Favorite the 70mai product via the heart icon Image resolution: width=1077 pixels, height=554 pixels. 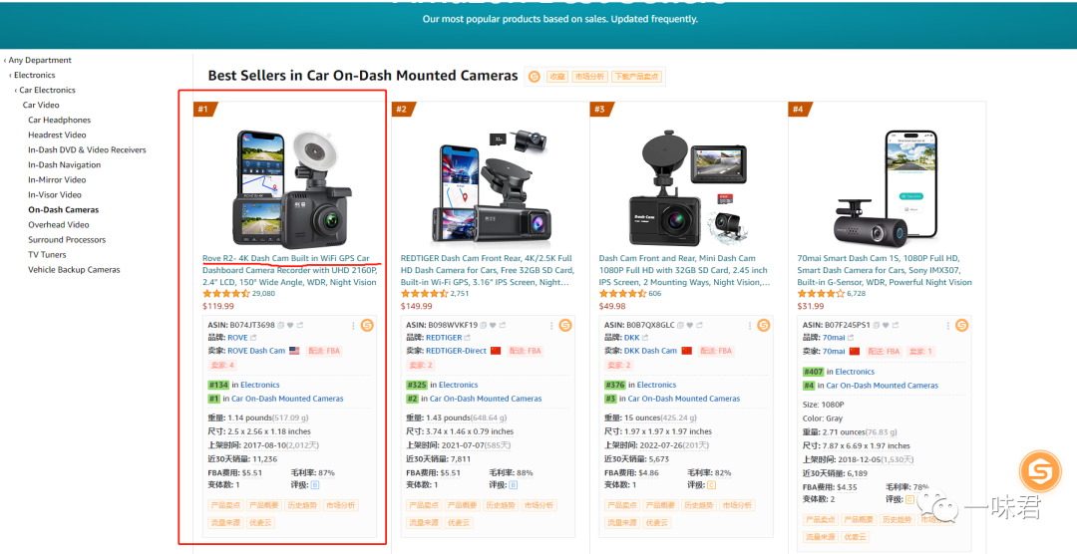(886, 326)
